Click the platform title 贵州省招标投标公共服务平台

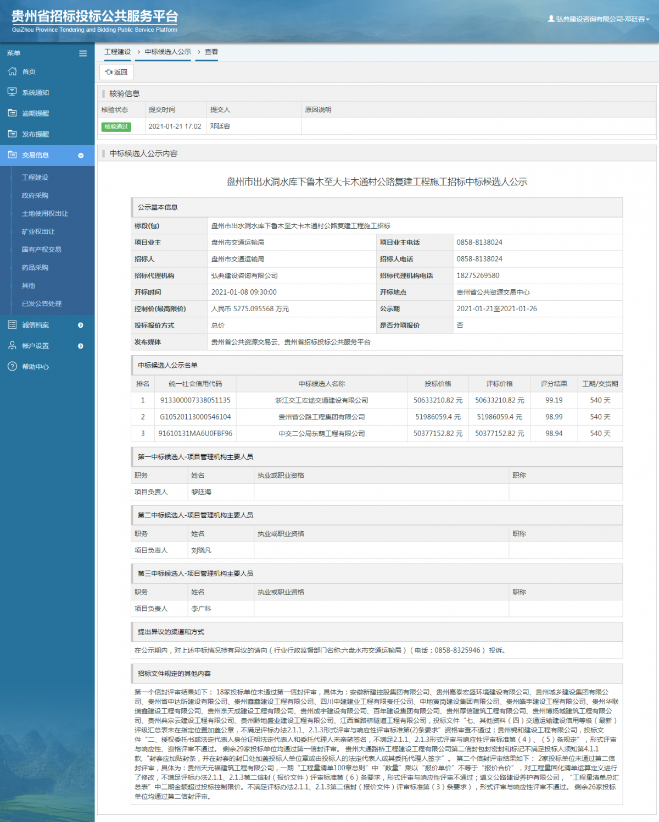click(95, 16)
